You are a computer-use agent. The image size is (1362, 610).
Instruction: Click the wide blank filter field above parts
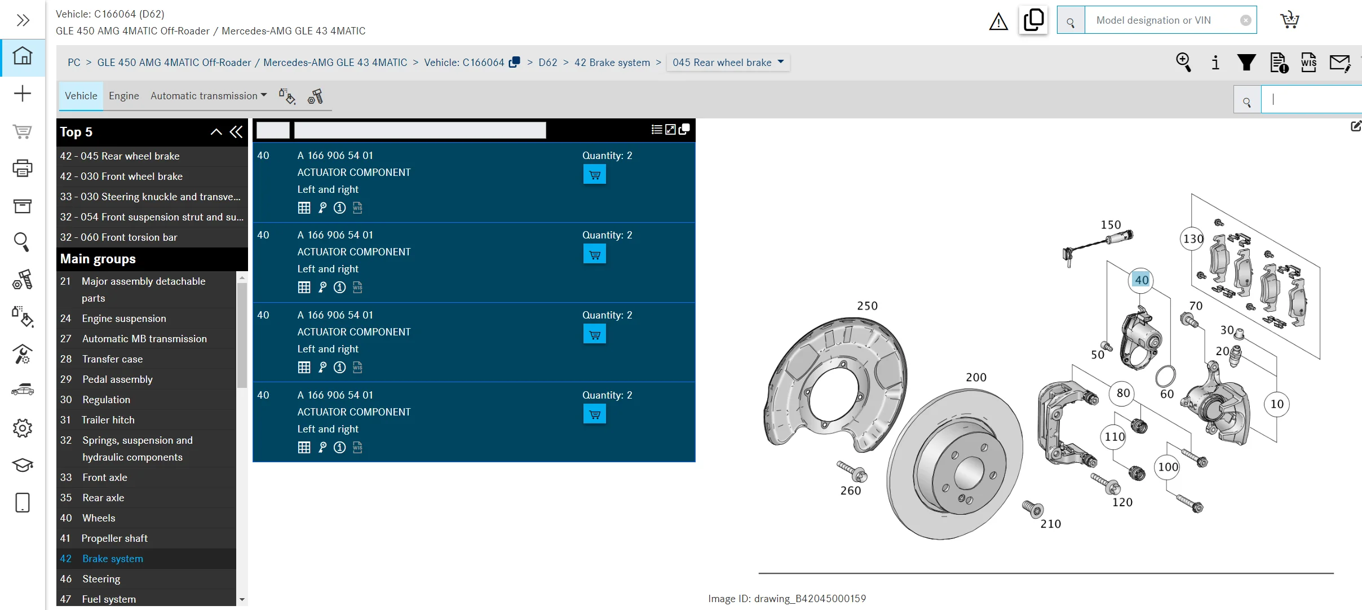click(420, 130)
